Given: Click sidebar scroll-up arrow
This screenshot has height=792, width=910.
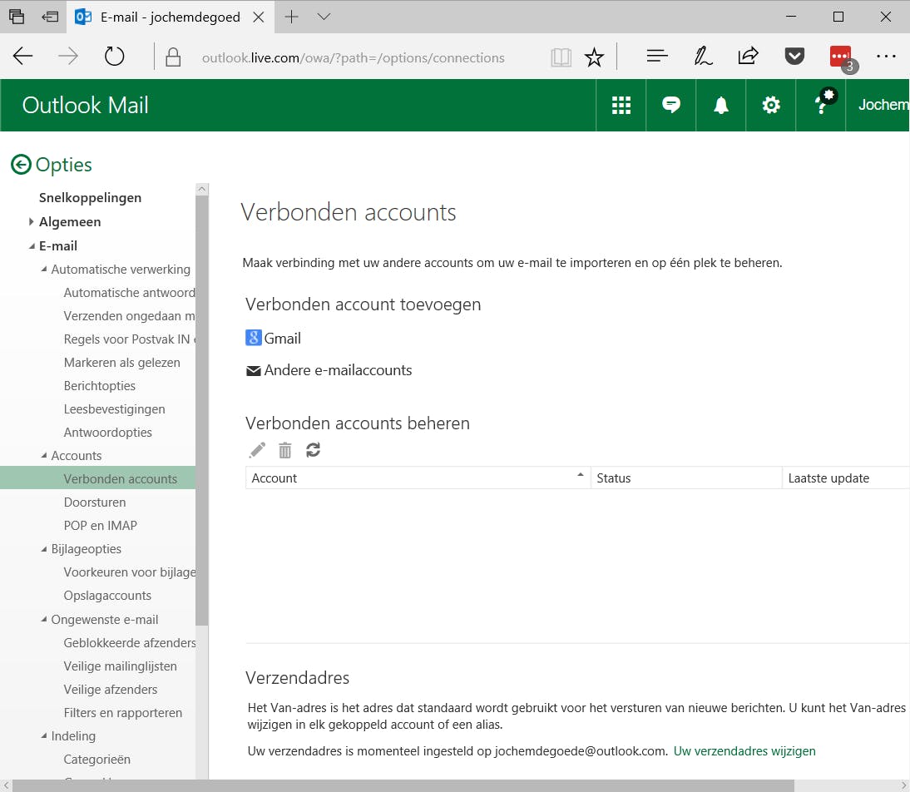Looking at the screenshot, I should tap(201, 189).
